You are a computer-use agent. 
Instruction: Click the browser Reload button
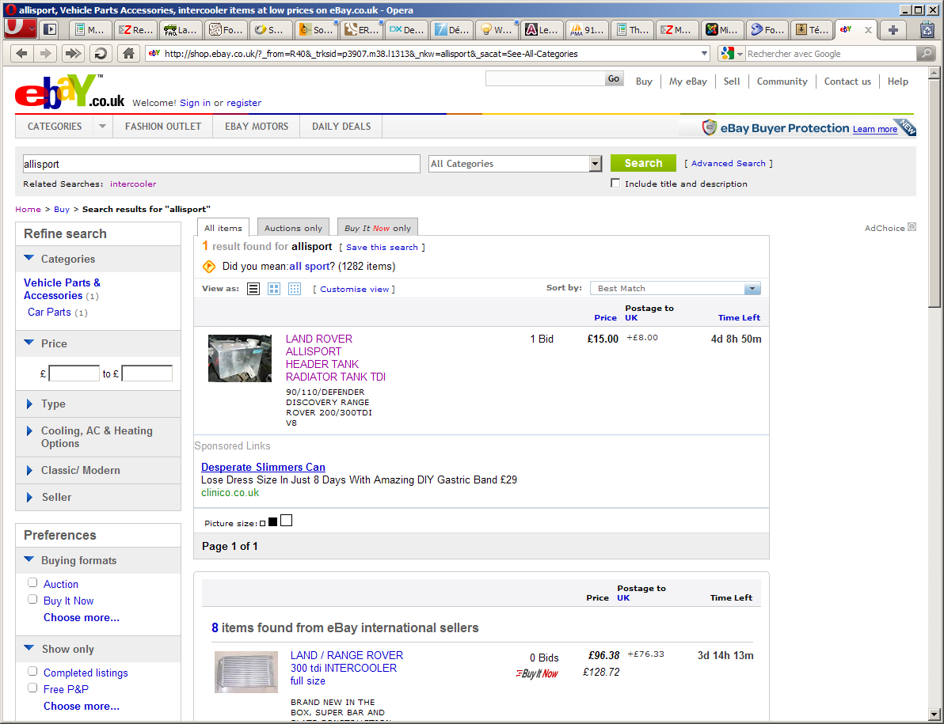101,54
